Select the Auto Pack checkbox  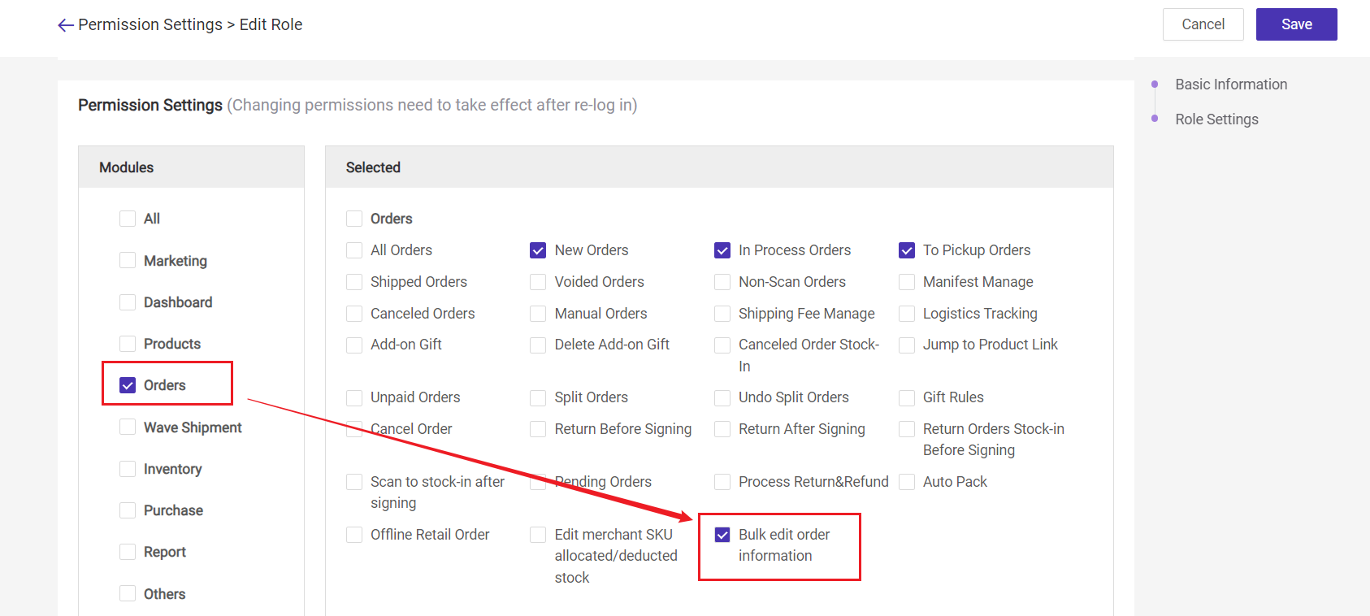[907, 482]
